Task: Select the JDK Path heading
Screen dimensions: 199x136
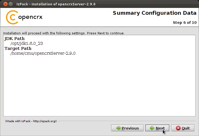Action: [x=14, y=39]
